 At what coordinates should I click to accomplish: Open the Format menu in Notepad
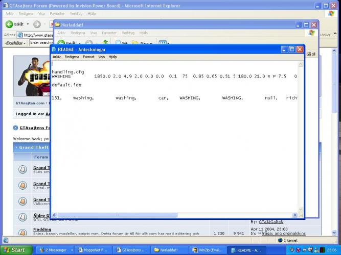pos(88,57)
